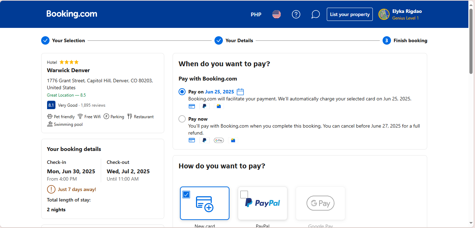The height and width of the screenshot is (228, 475).
Task: Open the help question mark icon
Action: [296, 14]
